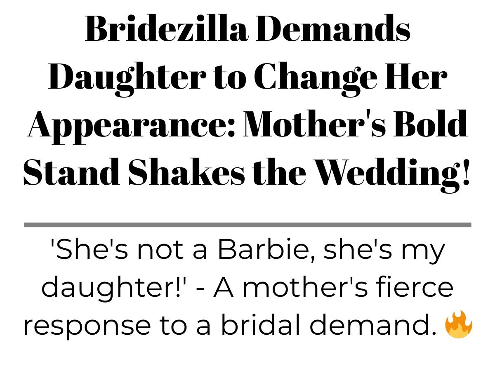This screenshot has height=371, width=495.
Task: Click the exclamation mark ending the headline
Action: click(x=467, y=172)
